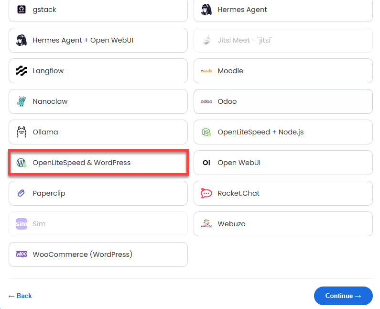Select the Ollama card

(x=98, y=132)
